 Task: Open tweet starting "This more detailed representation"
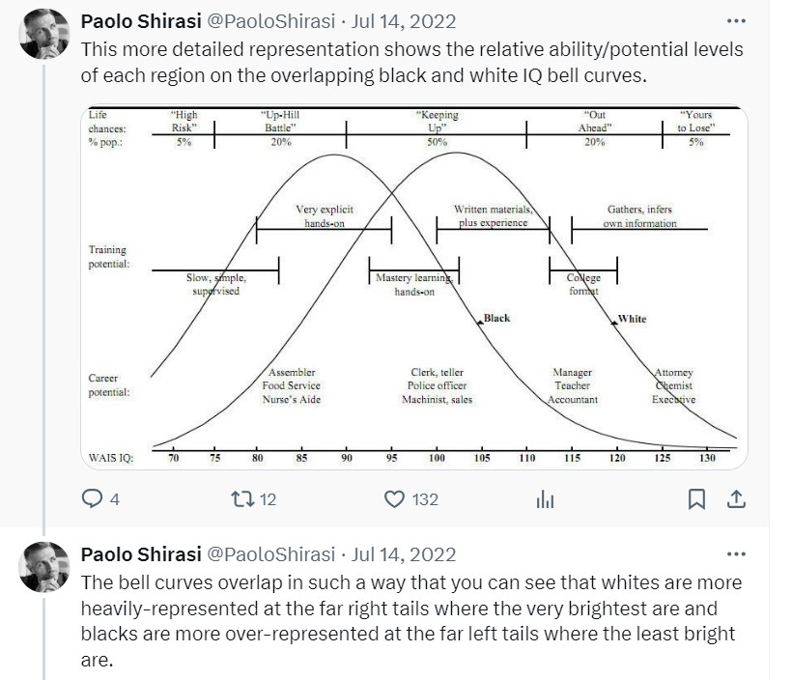click(406, 62)
